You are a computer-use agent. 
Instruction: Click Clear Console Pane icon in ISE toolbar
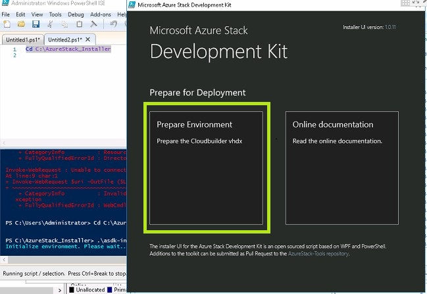pyautogui.click(x=93, y=24)
